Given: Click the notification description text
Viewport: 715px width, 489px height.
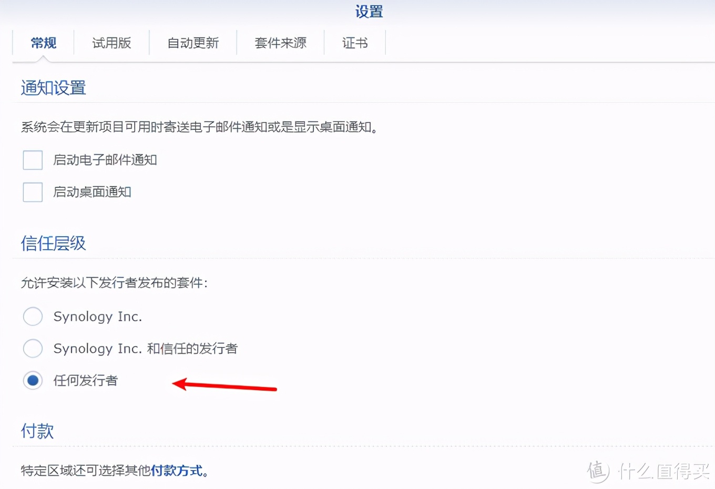Looking at the screenshot, I should (198, 127).
